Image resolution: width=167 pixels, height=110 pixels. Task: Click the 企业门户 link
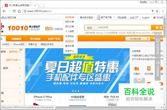pos(134,17)
